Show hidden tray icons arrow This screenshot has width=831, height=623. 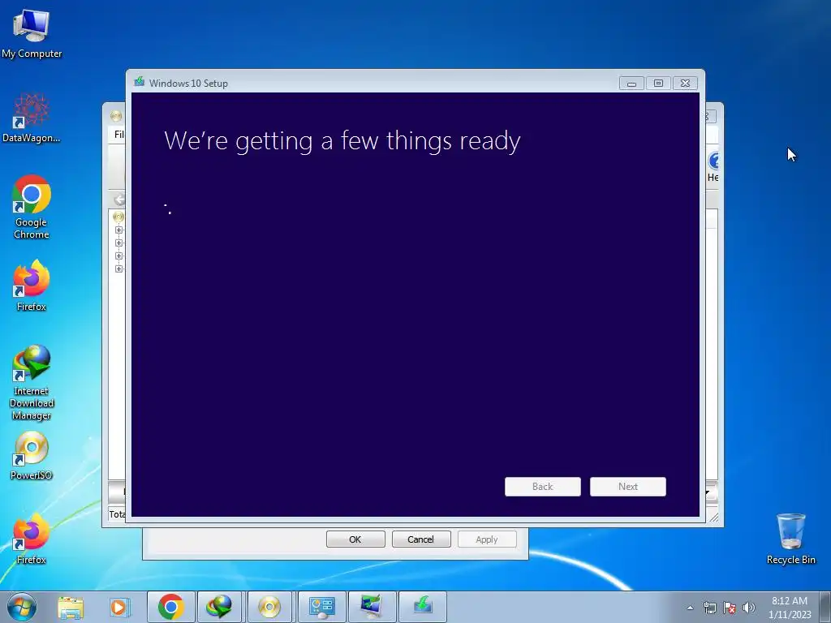point(690,608)
